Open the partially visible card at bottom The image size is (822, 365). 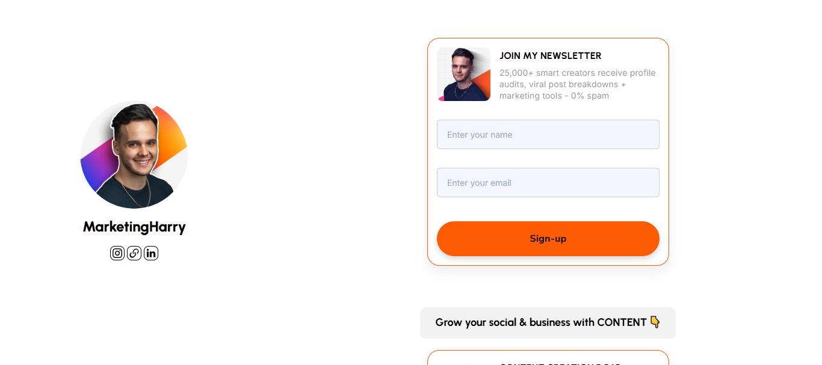[x=548, y=358]
